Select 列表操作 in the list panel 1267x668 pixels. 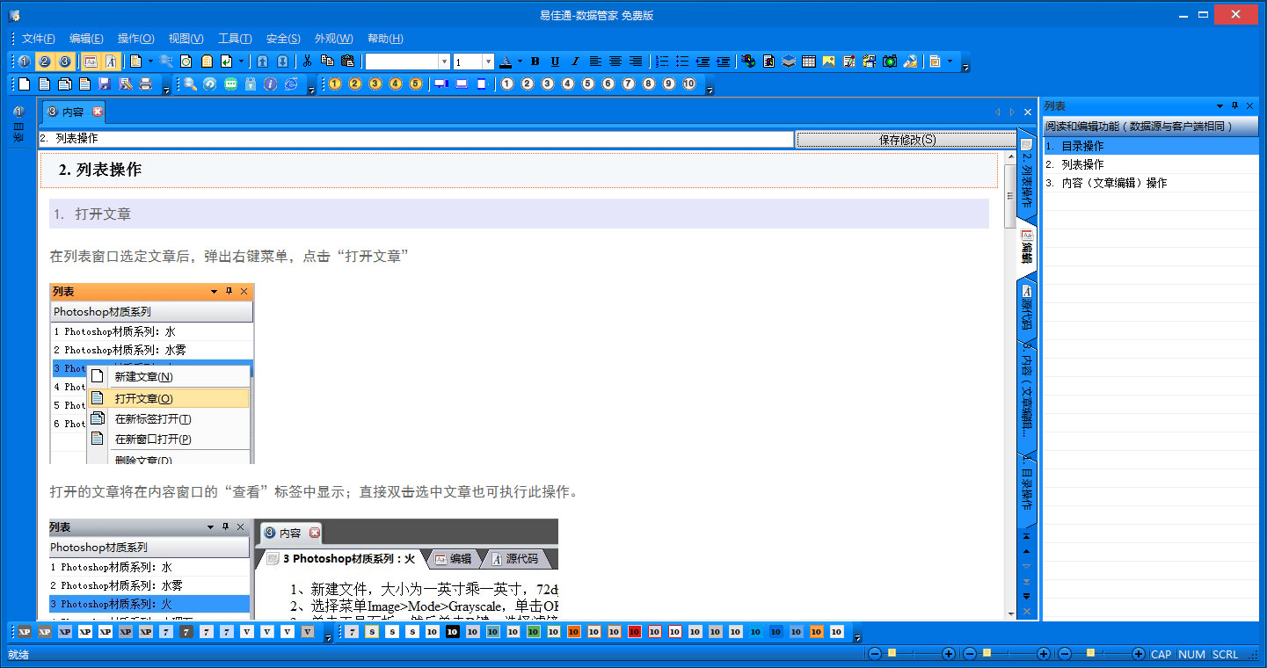click(x=1151, y=164)
